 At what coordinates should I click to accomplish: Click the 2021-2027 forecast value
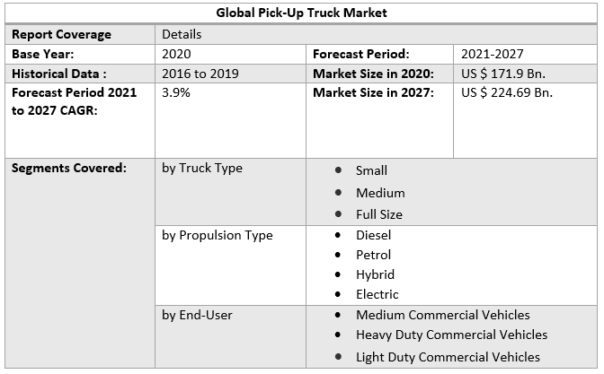[x=493, y=54]
